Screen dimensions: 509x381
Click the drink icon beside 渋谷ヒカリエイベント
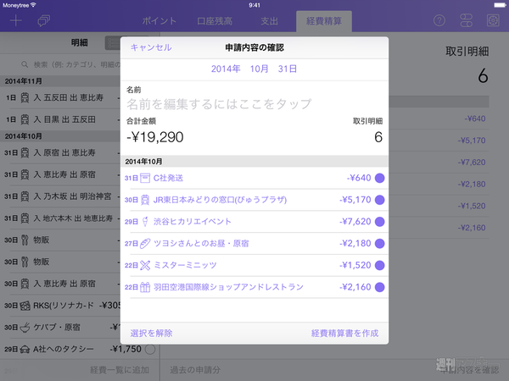(145, 222)
